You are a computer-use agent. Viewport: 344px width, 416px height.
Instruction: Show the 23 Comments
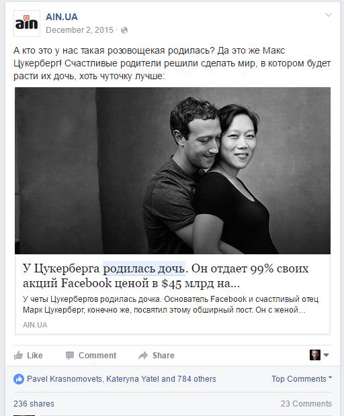pos(306,403)
